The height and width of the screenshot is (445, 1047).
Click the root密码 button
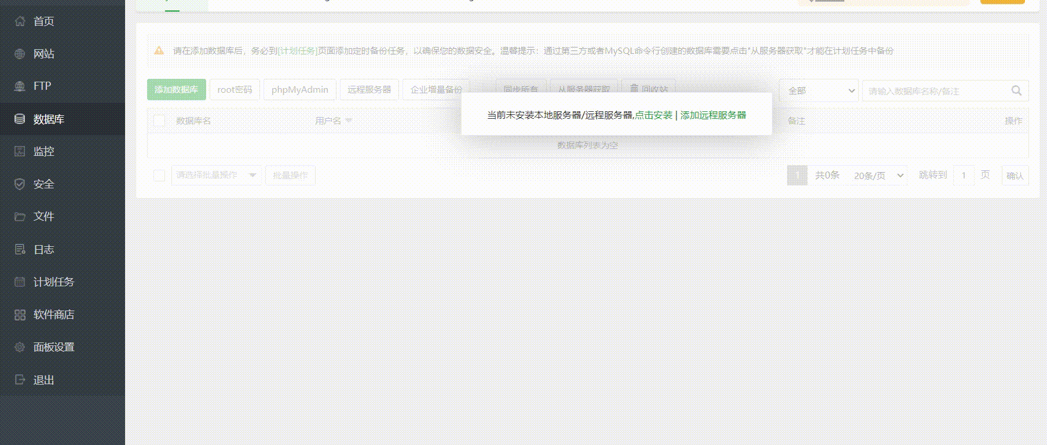point(235,90)
